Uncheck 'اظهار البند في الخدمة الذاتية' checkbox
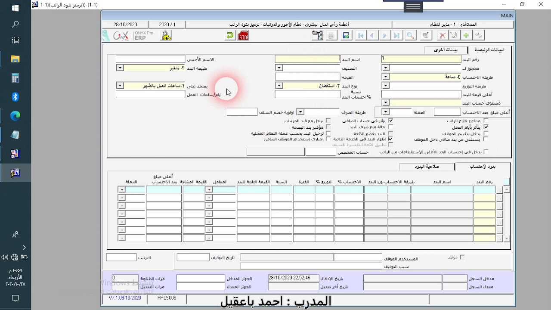 (390, 139)
